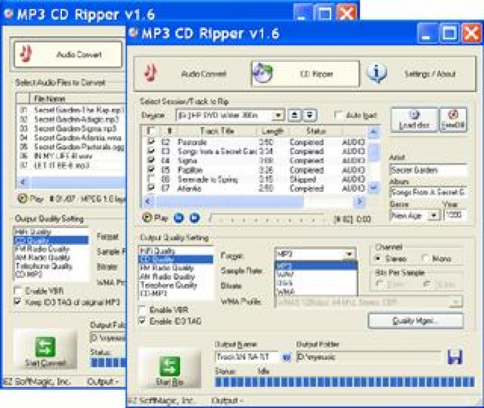
Task: Click the small icon beside Output Name field
Action: (x=287, y=358)
